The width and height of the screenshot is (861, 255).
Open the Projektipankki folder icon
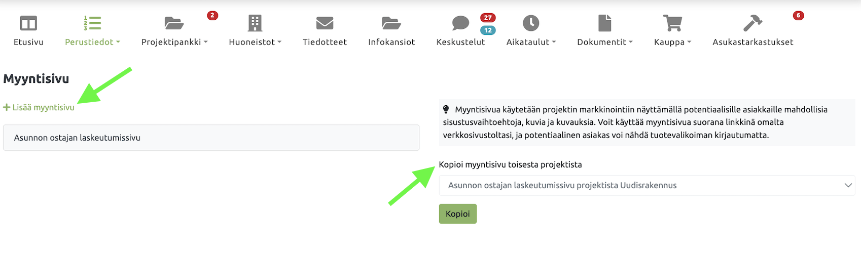tap(174, 23)
